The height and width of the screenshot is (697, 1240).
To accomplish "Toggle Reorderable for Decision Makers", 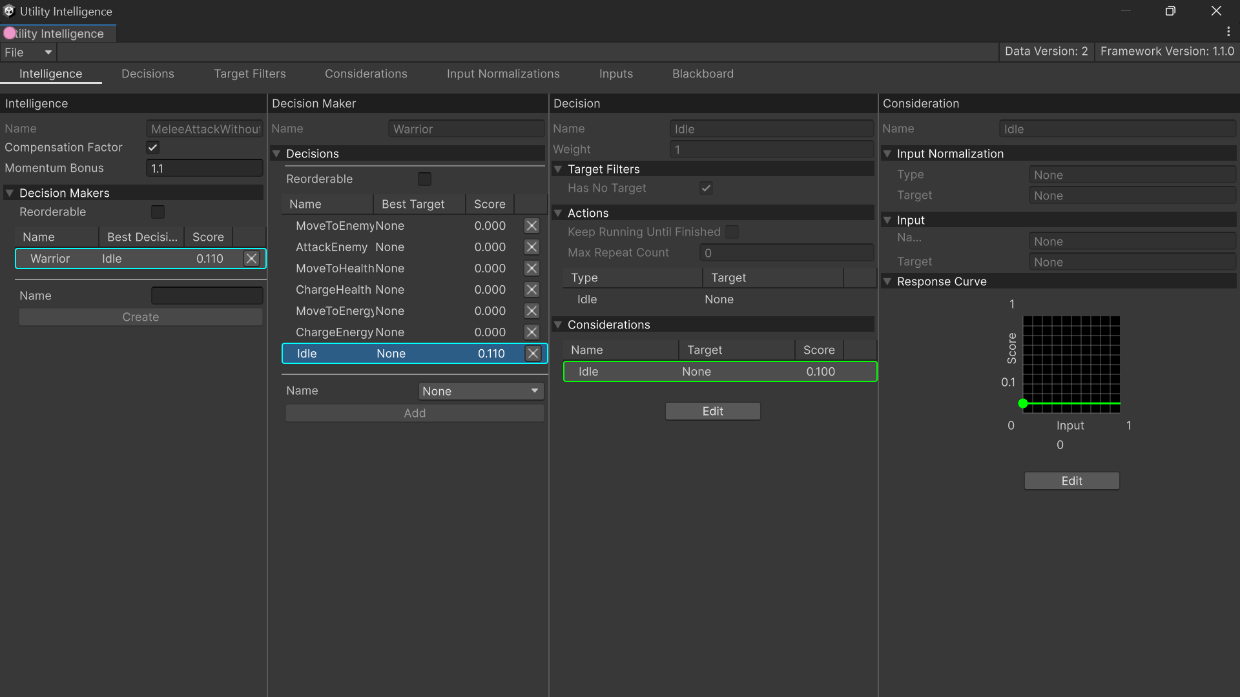I will (x=158, y=212).
